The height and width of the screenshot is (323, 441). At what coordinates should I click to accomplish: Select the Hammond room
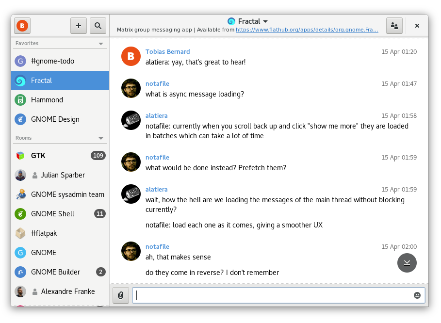[60, 100]
